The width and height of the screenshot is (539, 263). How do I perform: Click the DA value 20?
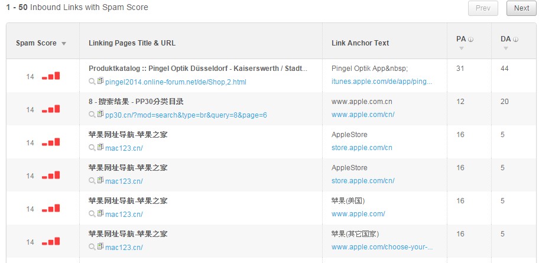[505, 102]
